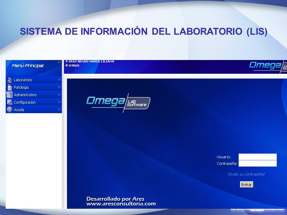
Task: Click the Ayuda question mark icon
Action: (x=10, y=110)
